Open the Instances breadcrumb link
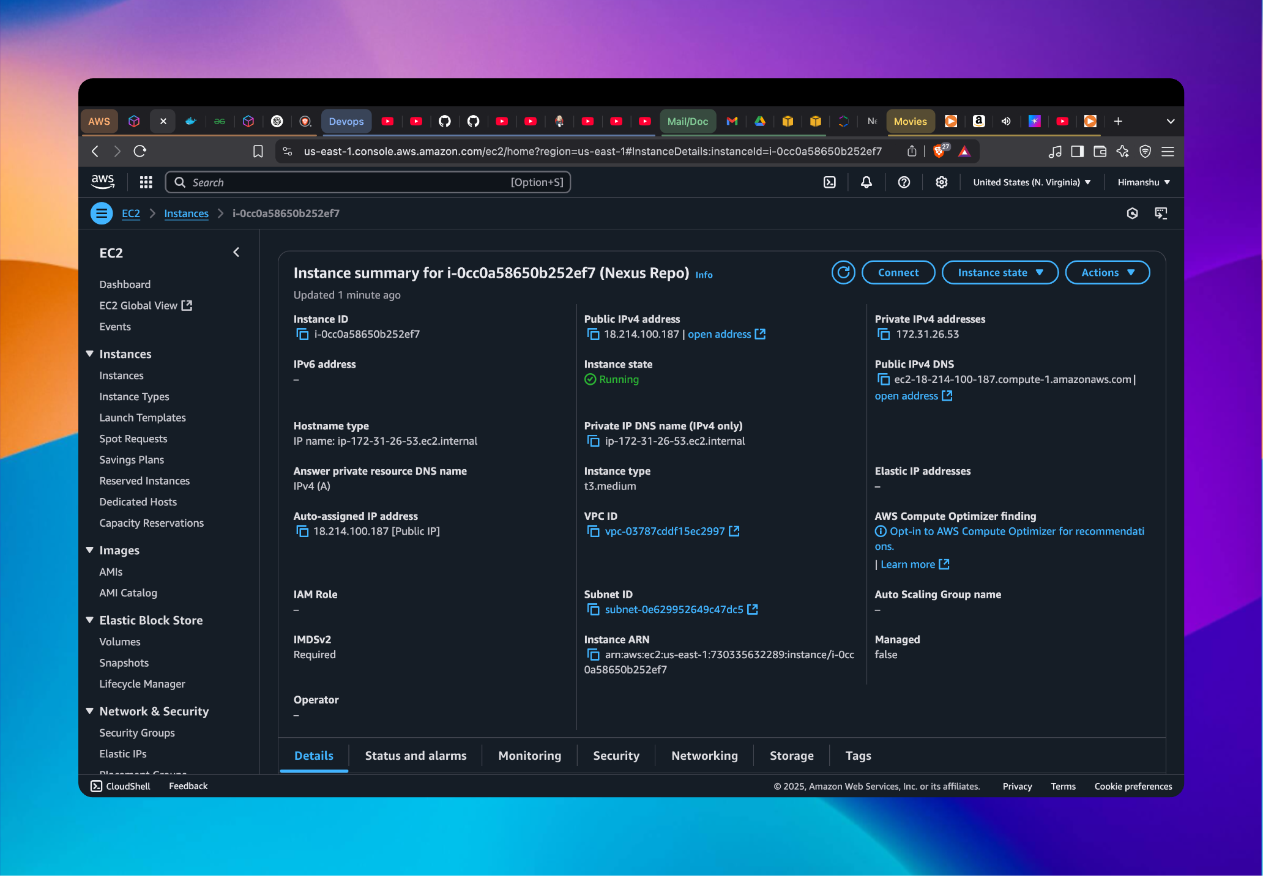Screen dimensions: 1263x876 pyautogui.click(x=186, y=213)
